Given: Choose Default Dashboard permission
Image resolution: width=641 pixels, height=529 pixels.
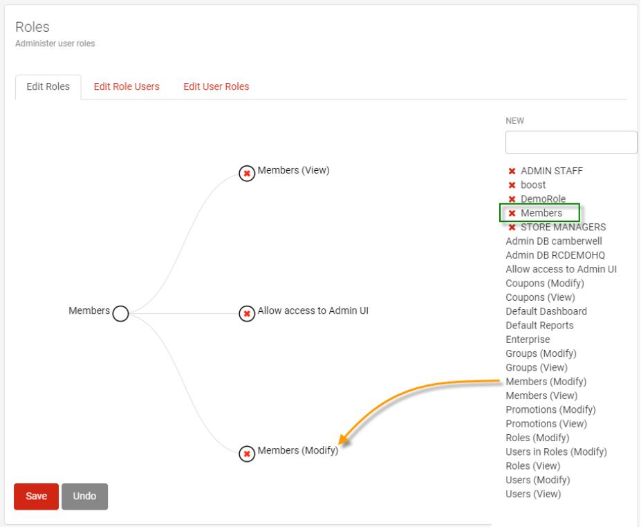Looking at the screenshot, I should pyautogui.click(x=546, y=311).
